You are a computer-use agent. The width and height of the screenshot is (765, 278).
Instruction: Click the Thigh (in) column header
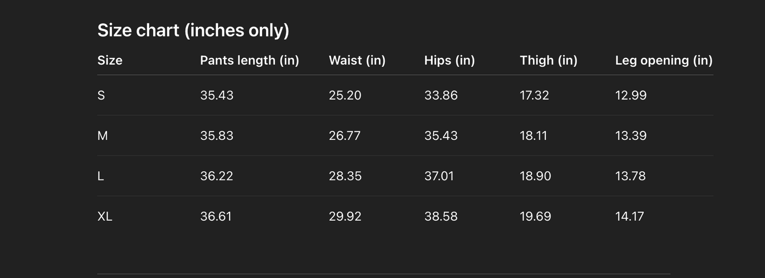pyautogui.click(x=548, y=60)
